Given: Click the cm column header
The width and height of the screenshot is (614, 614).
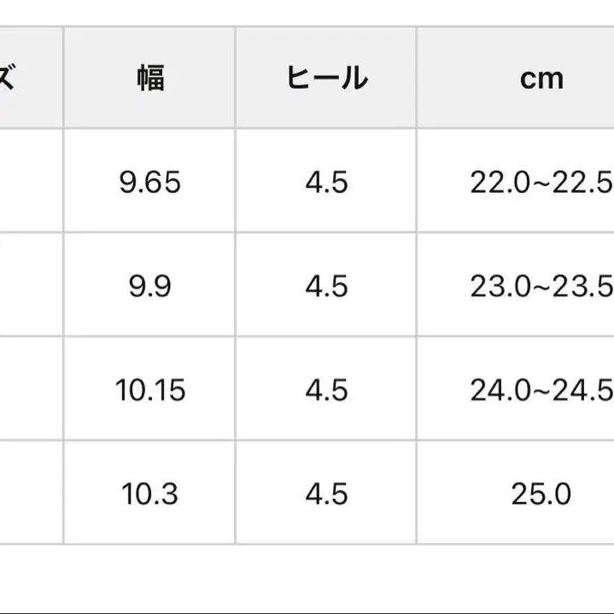Looking at the screenshot, I should point(541,78).
